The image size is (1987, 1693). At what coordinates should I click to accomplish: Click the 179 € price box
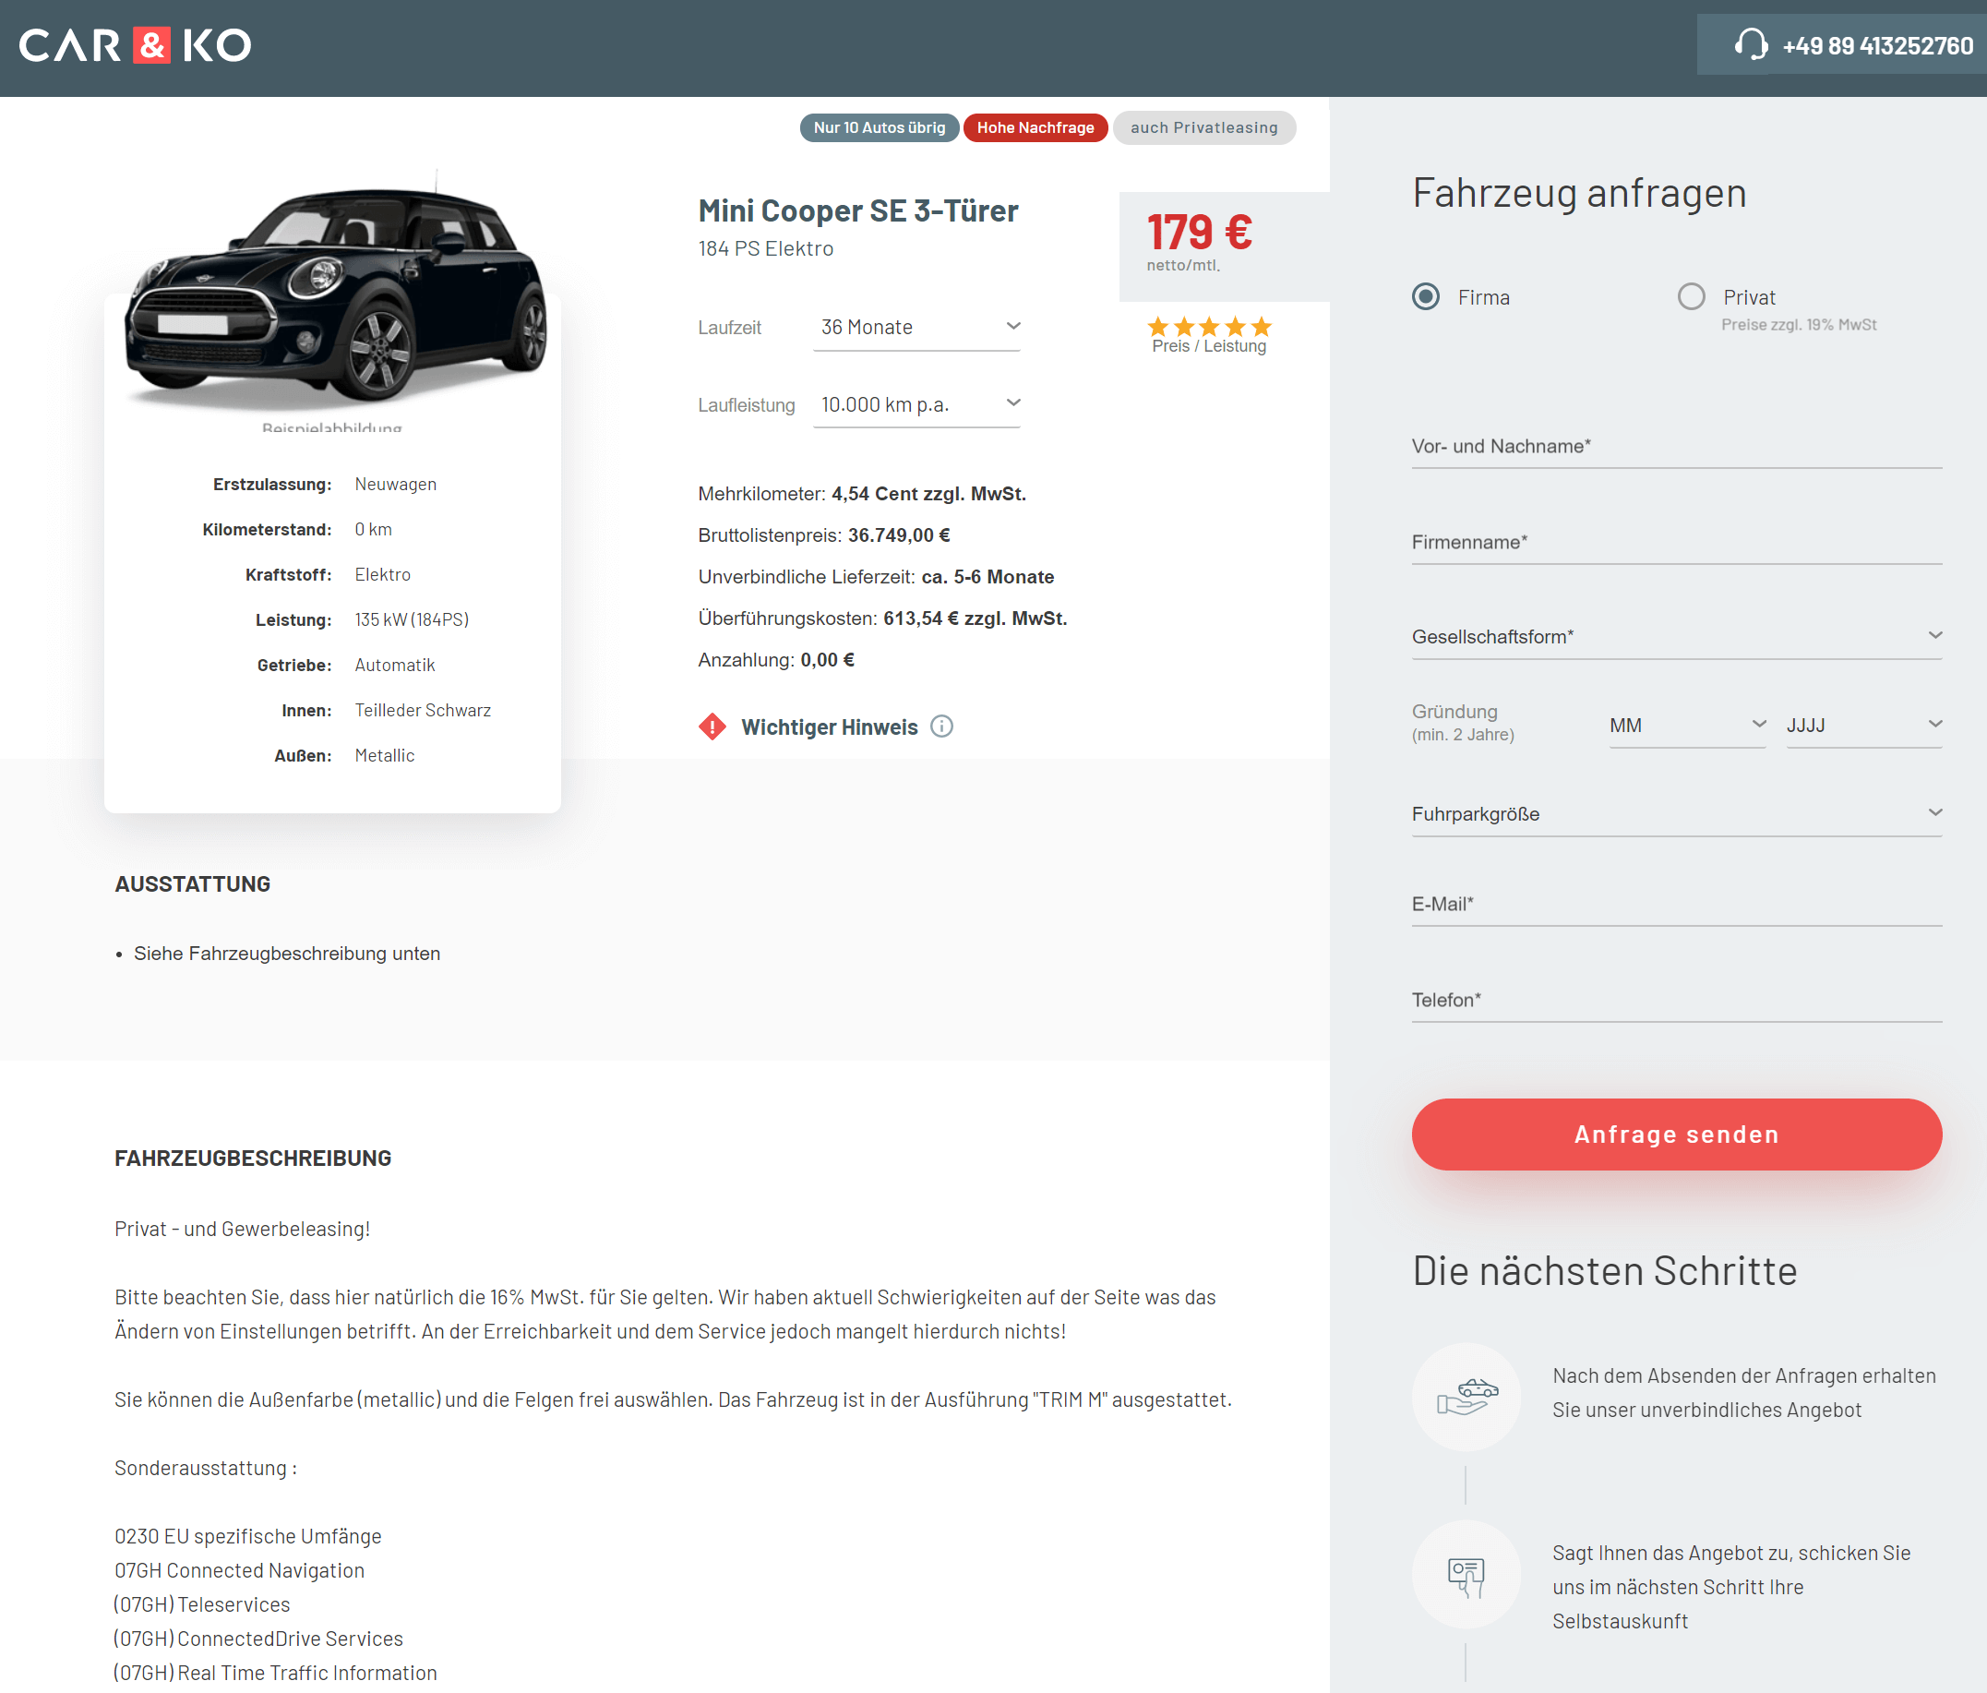pos(1224,246)
